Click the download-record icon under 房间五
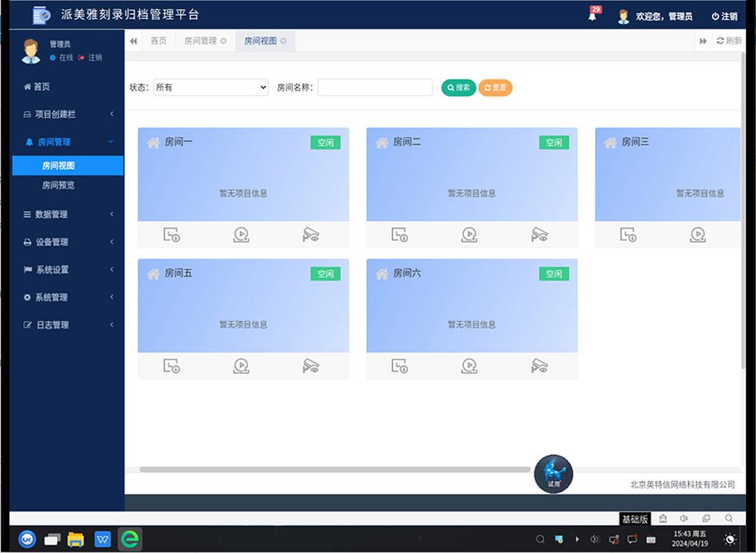The height and width of the screenshot is (553, 756). [x=171, y=366]
